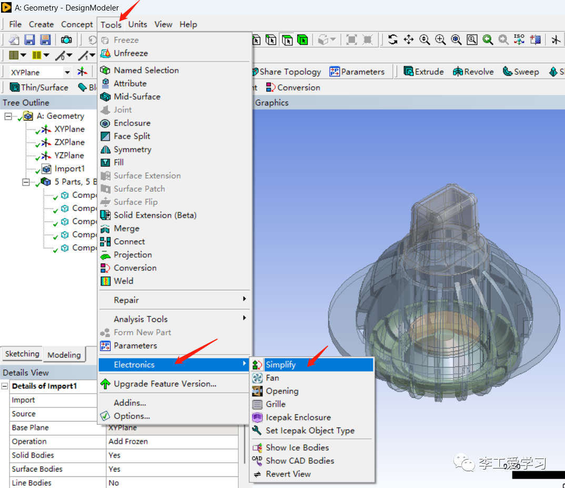Click the Revolve feature button
Screen dimensions: 565x488
coord(473,72)
